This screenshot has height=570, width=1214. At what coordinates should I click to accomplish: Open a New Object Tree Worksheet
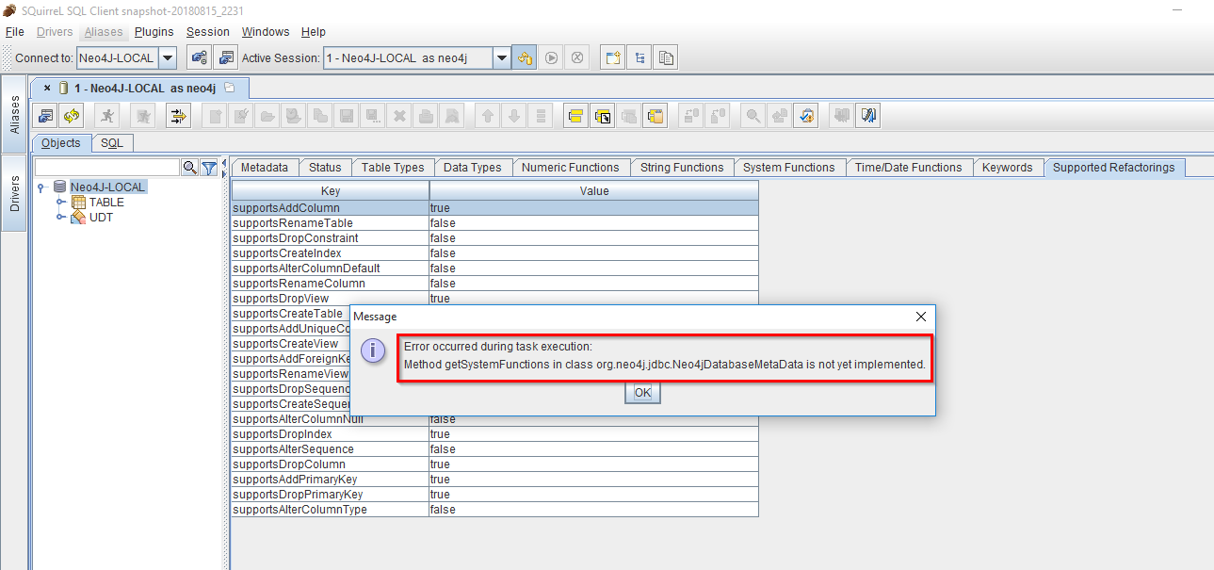tap(639, 57)
